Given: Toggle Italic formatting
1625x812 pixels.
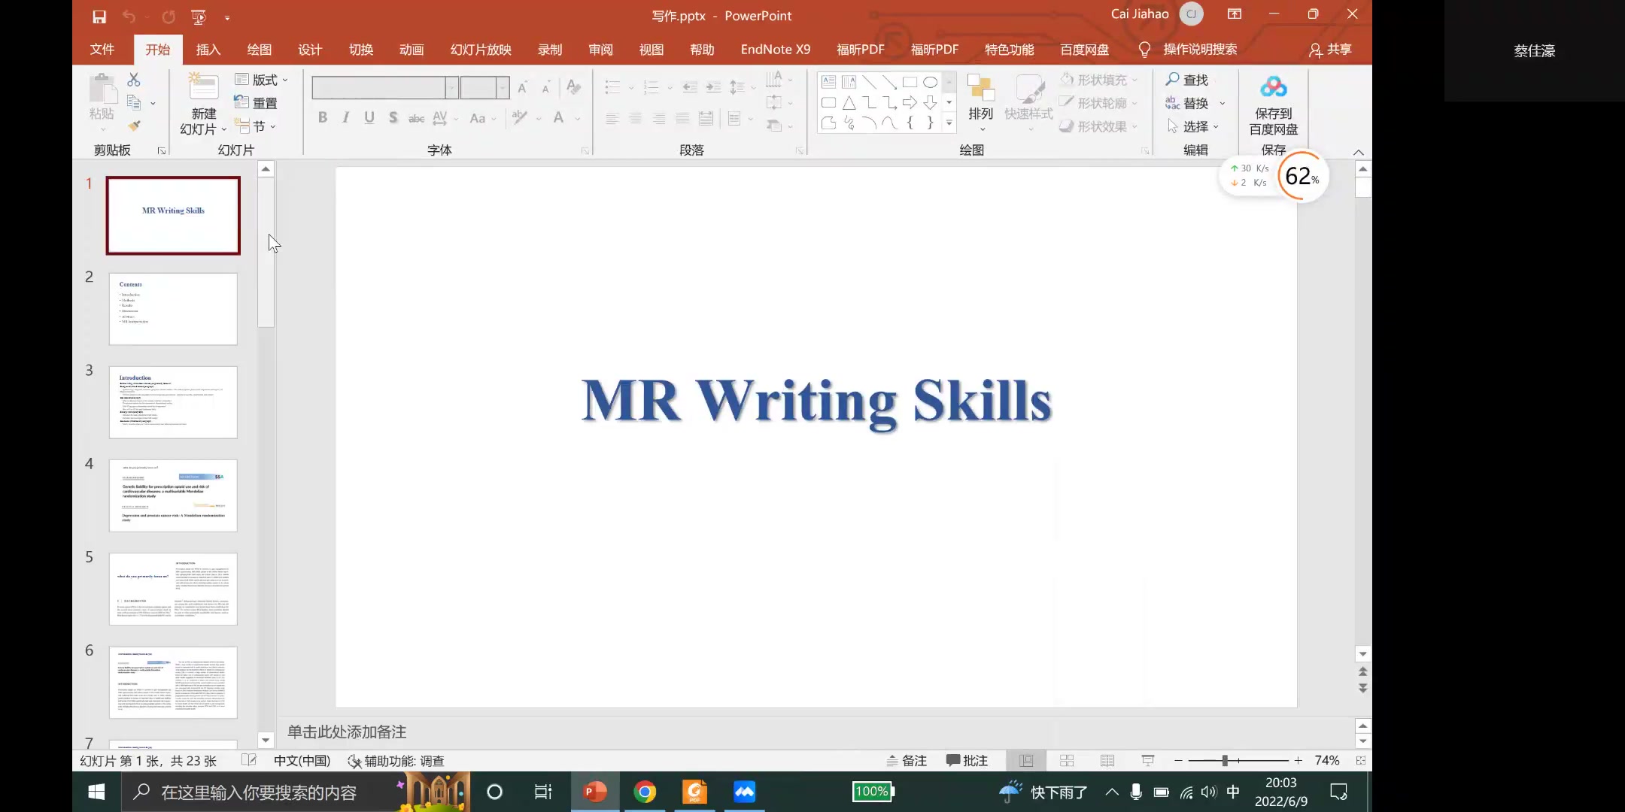Looking at the screenshot, I should point(346,117).
